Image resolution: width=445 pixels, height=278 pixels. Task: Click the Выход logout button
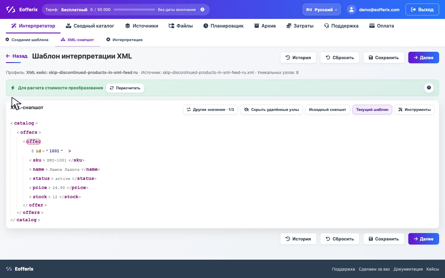(422, 9)
